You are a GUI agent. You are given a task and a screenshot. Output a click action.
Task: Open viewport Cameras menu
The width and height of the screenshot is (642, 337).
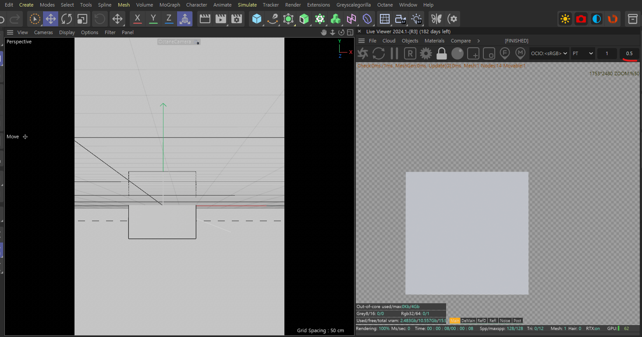tap(43, 32)
